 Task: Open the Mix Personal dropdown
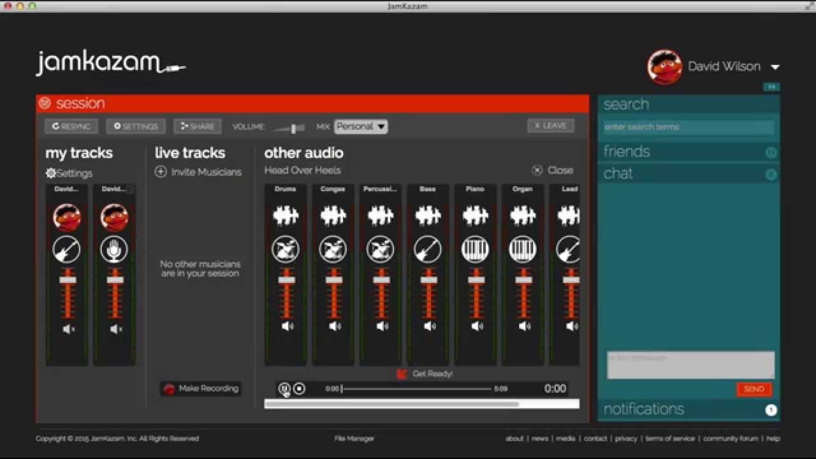[x=361, y=126]
